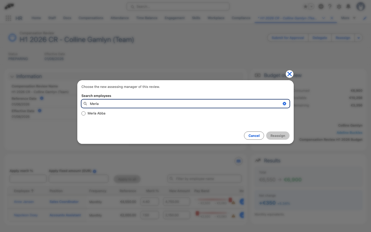Close the H1 2026 CR tab
This screenshot has height=232, width=371.
[x=332, y=18]
